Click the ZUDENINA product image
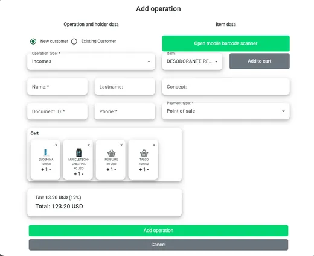The height and width of the screenshot is (256, 314). [x=46, y=152]
